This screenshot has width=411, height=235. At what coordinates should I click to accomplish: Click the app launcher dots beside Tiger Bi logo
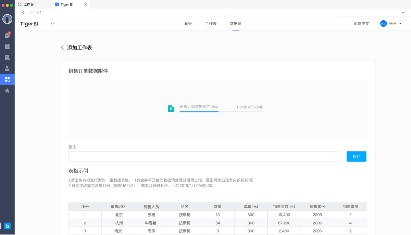pos(53,23)
